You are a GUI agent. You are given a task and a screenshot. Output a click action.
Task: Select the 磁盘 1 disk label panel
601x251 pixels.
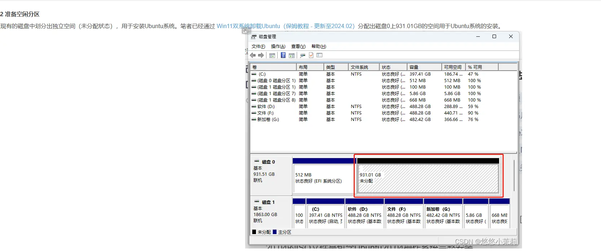click(271, 213)
